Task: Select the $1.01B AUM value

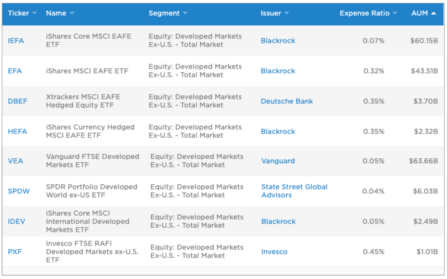Action: coord(427,251)
